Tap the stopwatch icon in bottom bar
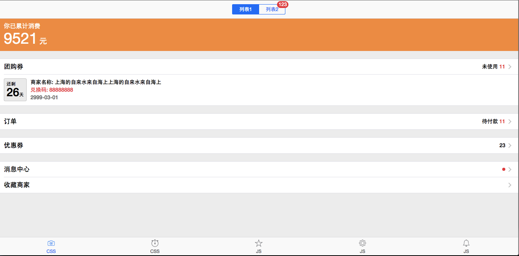Image resolution: width=519 pixels, height=256 pixels. [x=155, y=243]
